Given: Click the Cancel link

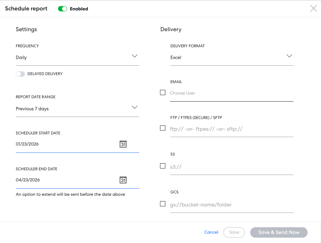Looking at the screenshot, I should coord(211,232).
